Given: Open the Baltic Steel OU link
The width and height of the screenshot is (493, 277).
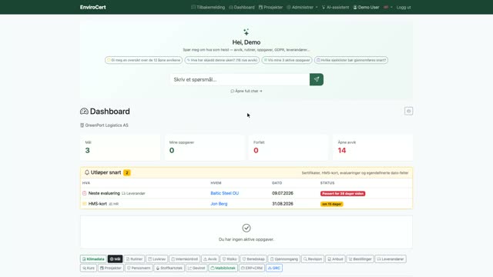Looking at the screenshot, I should [224, 193].
